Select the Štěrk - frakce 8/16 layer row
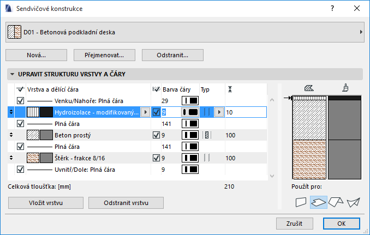370x235 pixels. pyautogui.click(x=138, y=158)
